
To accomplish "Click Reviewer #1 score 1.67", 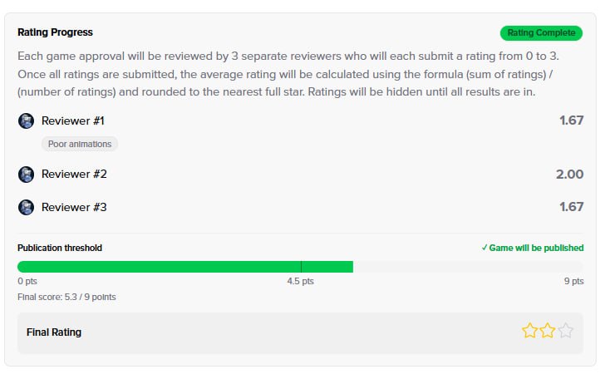I will click(x=572, y=121).
